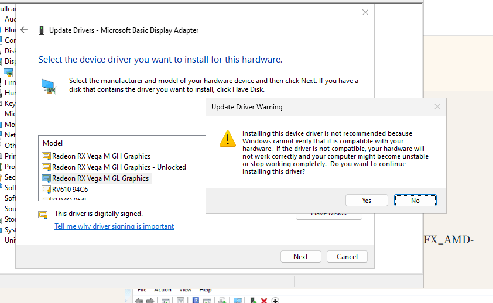Click Forward arrow in bottom toolbar

[x=150, y=301]
